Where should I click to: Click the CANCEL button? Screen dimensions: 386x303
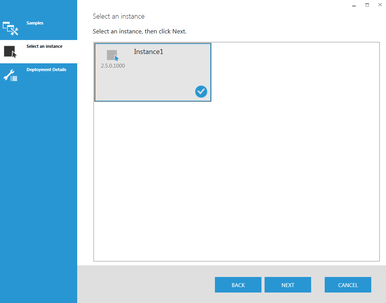348,285
